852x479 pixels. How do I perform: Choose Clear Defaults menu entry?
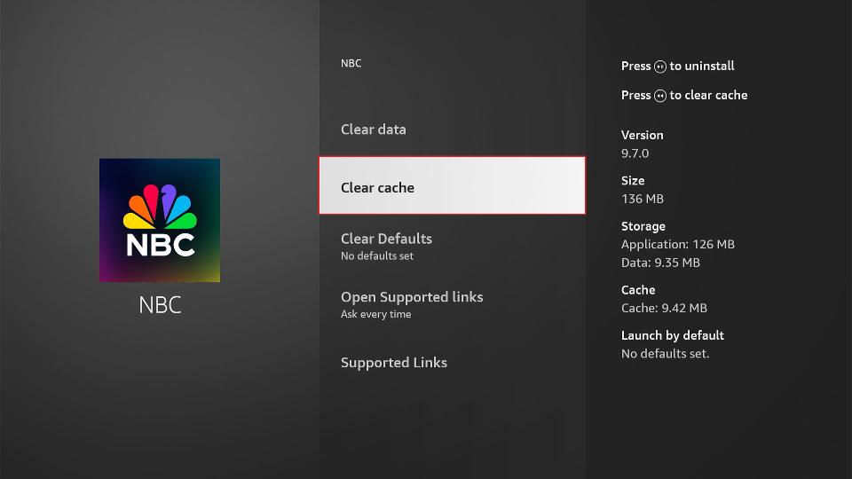coord(452,246)
